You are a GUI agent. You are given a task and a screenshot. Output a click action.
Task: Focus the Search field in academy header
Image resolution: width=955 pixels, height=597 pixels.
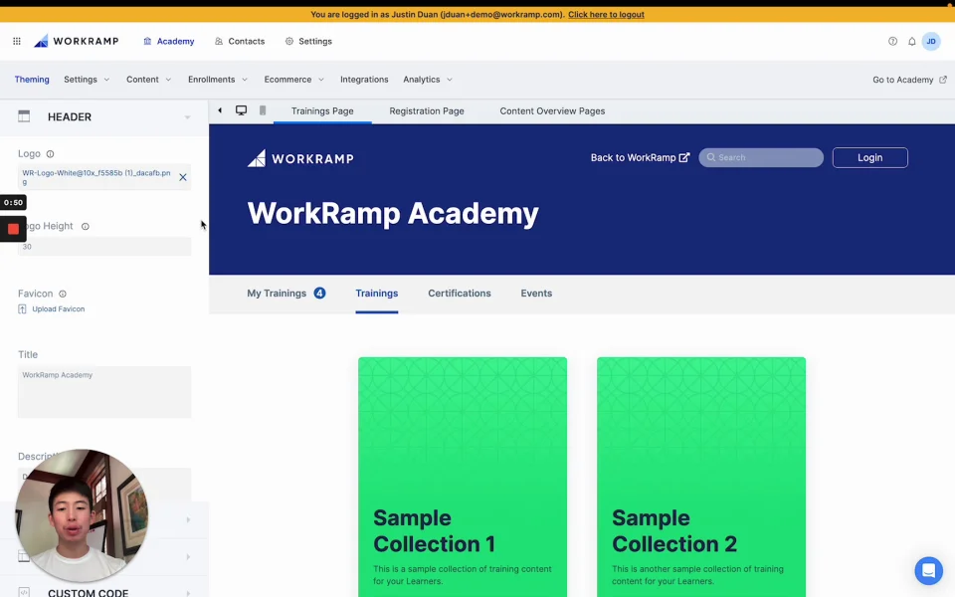click(761, 158)
